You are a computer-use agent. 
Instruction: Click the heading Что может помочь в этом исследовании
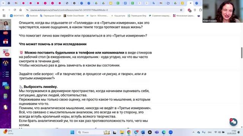tap(53, 44)
